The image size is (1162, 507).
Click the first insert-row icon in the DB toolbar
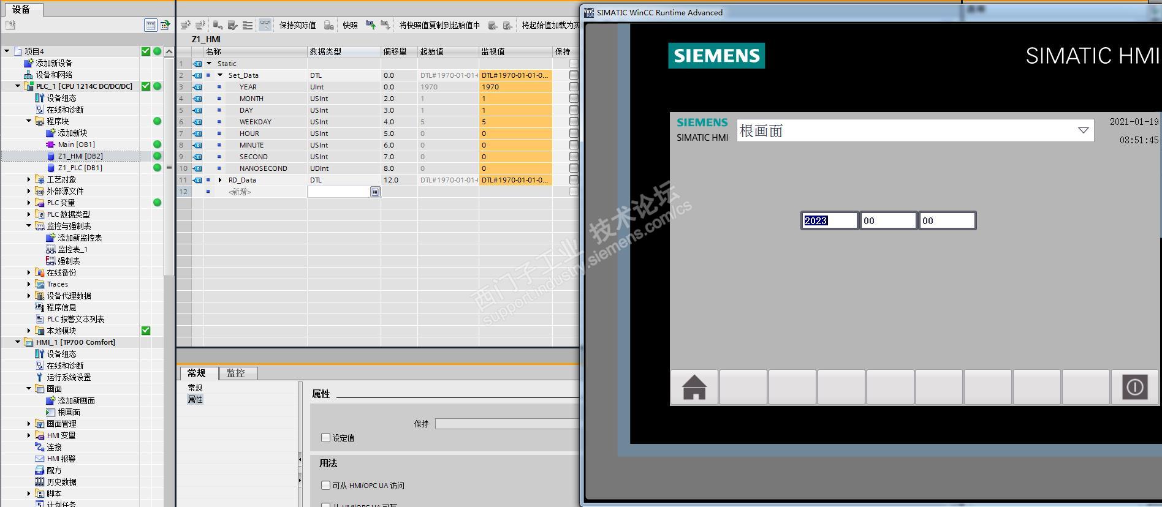(186, 25)
